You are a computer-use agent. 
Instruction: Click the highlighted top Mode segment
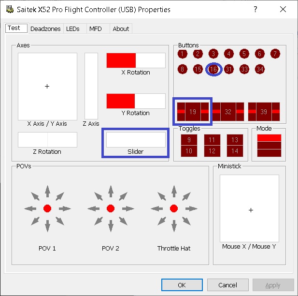point(269,138)
